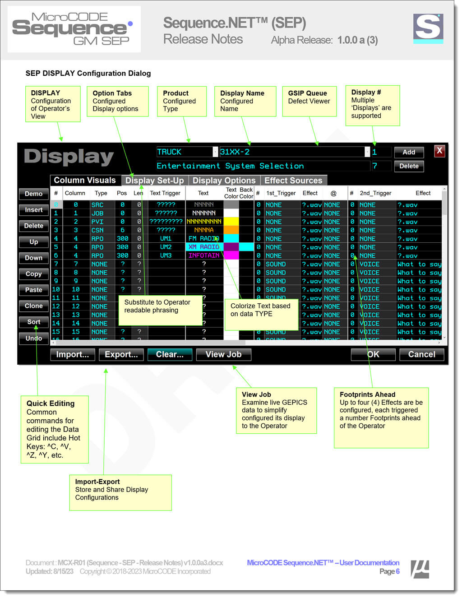Move the row using the Down button

[34, 258]
